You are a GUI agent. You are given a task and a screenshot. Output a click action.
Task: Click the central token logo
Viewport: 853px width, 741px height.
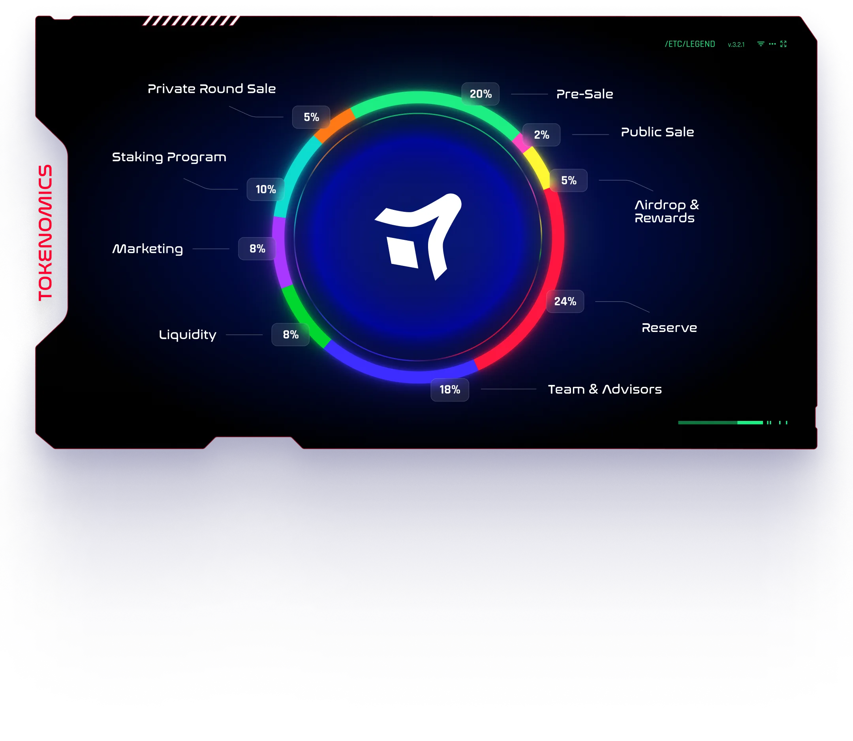coord(418,236)
